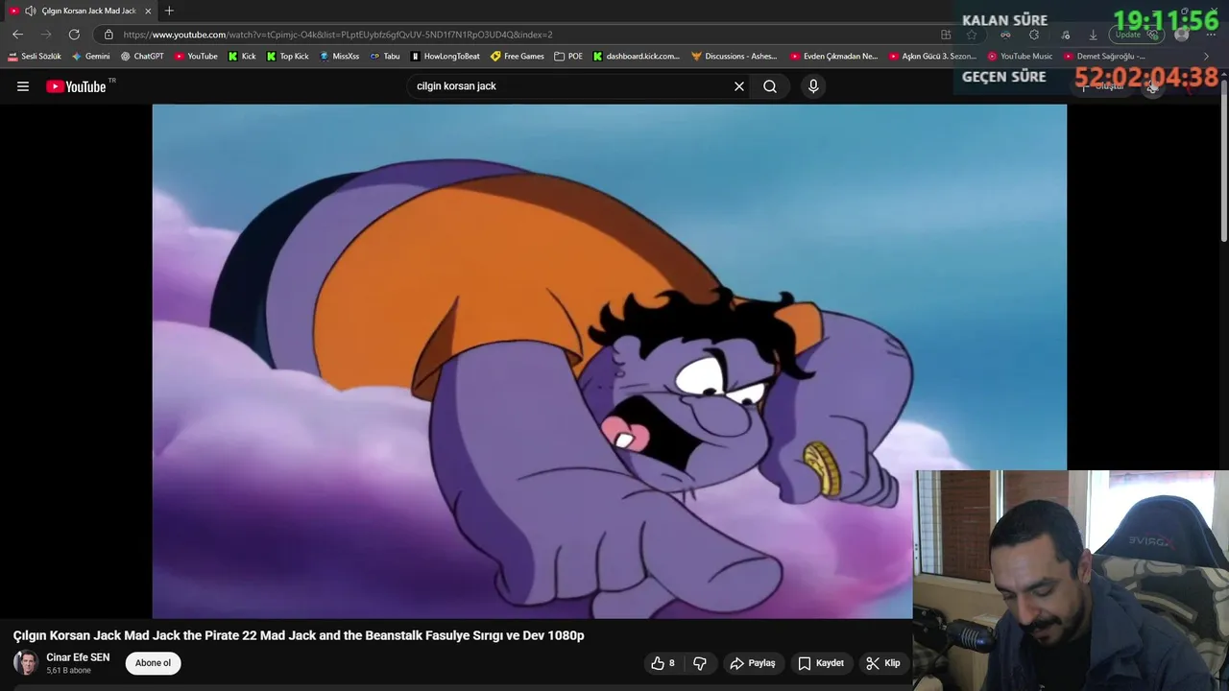Share the video with Paylaş

point(753,663)
